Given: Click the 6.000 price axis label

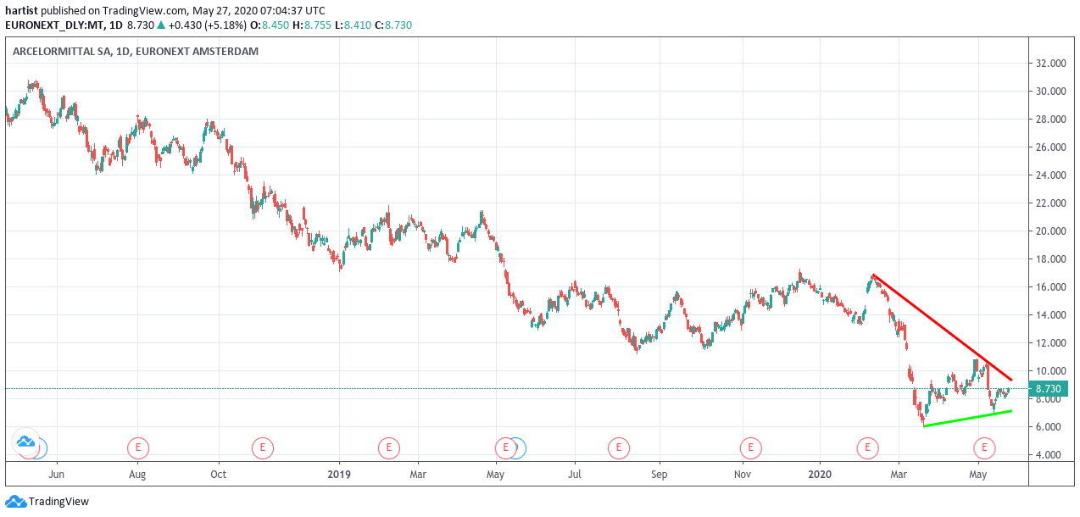Looking at the screenshot, I should point(1049,427).
